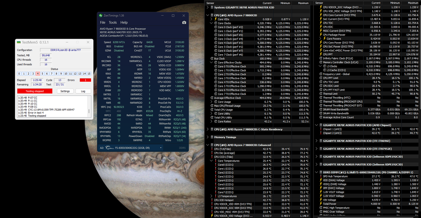Screen dimensions: 421x218
Task: Expand the Core Ratios group
Action: tap(211, 121)
